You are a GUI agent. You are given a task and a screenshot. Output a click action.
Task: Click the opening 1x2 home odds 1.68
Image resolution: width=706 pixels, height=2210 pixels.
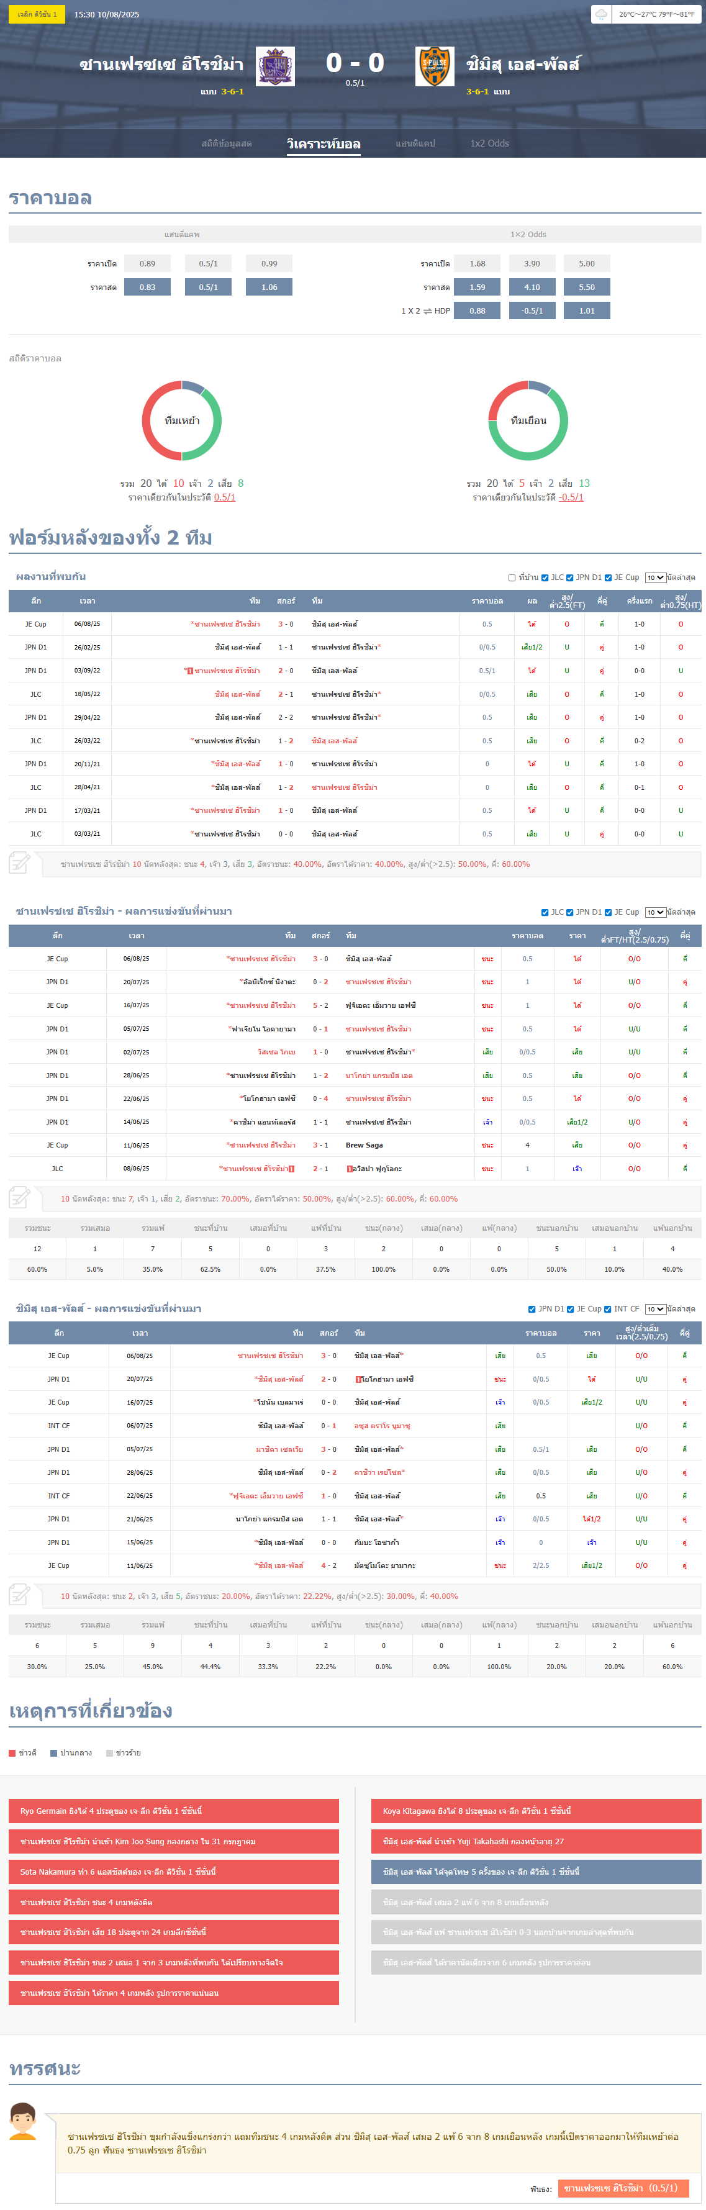point(478,263)
